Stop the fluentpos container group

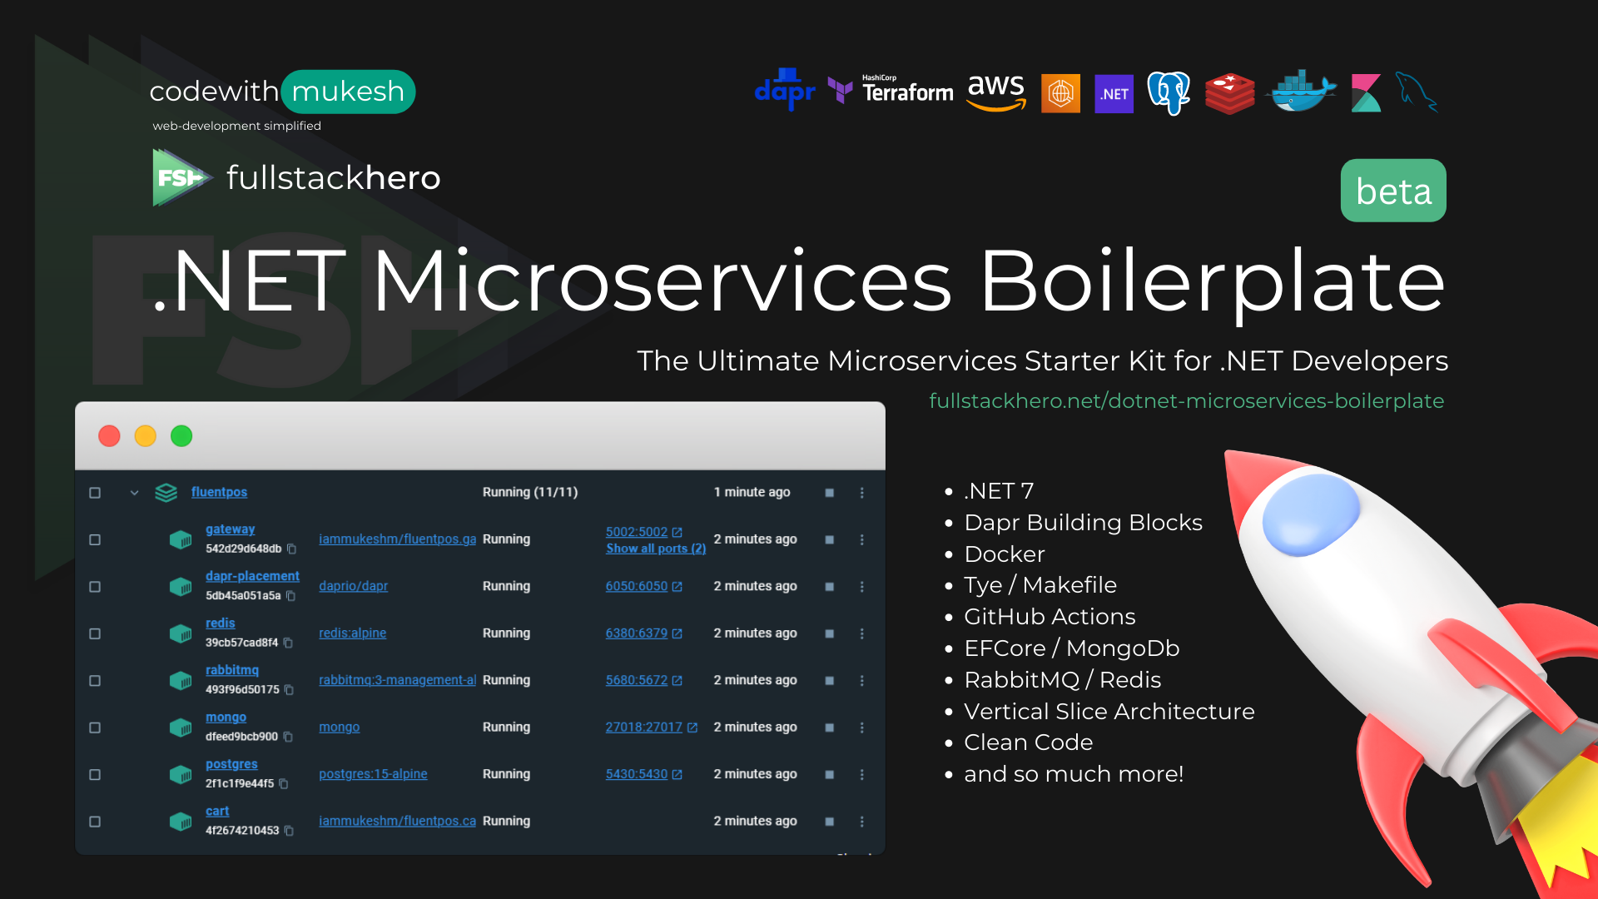tap(829, 493)
